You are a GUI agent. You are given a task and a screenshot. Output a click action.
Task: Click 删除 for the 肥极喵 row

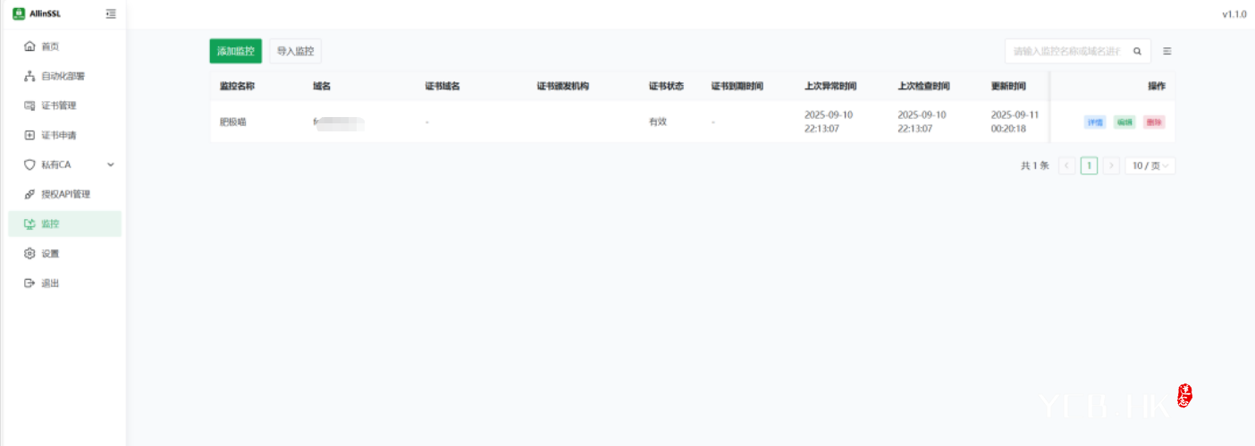pos(1154,122)
